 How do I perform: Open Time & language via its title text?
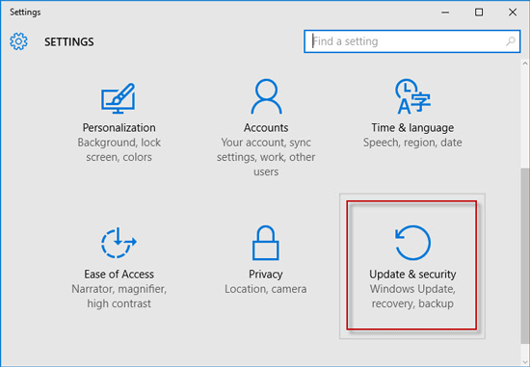click(x=412, y=128)
